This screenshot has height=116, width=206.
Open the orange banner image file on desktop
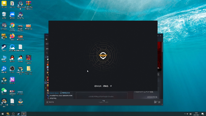(29, 27)
